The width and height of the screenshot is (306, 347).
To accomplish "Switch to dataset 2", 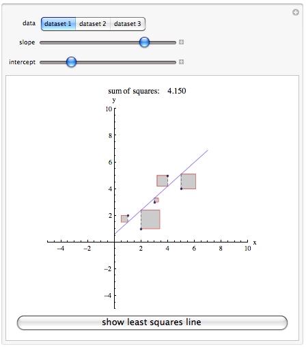I will (93, 24).
